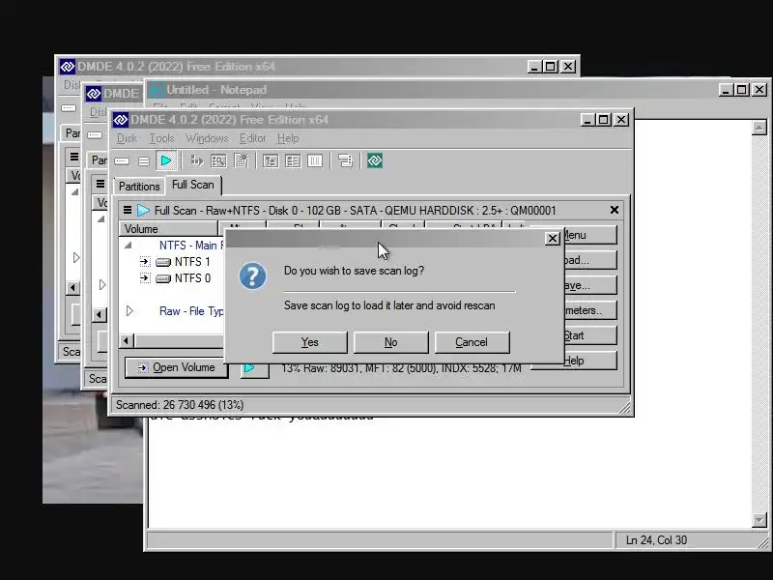Cancel the save scan log dialog
Image resolution: width=773 pixels, height=580 pixels.
(472, 342)
